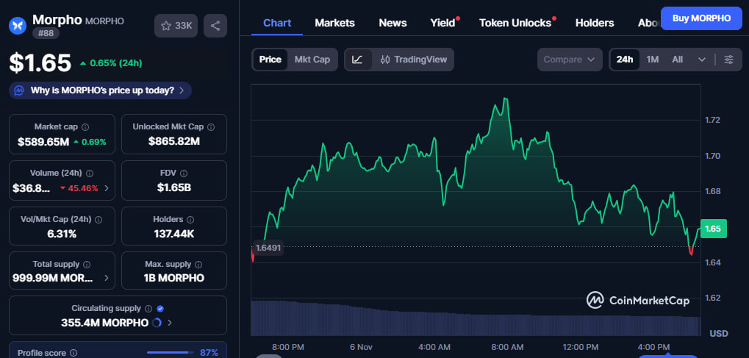Switch to TradingView chart mode
Screen dimensions: 749x358
pyautogui.click(x=413, y=60)
